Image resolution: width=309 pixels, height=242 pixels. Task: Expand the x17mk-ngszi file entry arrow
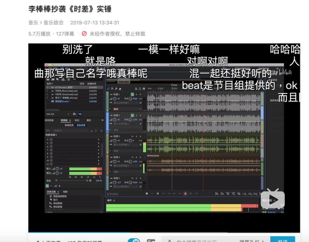pos(47,87)
